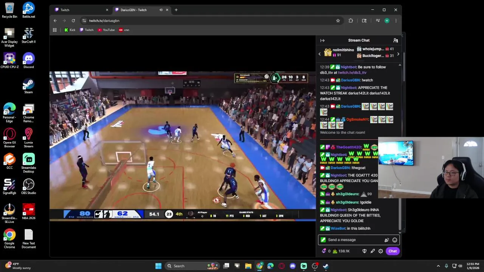Viewport: 484px width, 272px height.
Task: Select the OBS Studio desktop icon
Action: coord(29,187)
